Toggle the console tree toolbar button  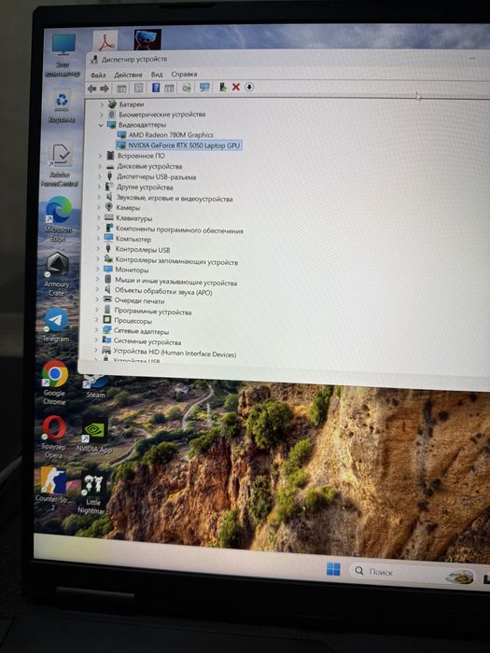point(121,89)
